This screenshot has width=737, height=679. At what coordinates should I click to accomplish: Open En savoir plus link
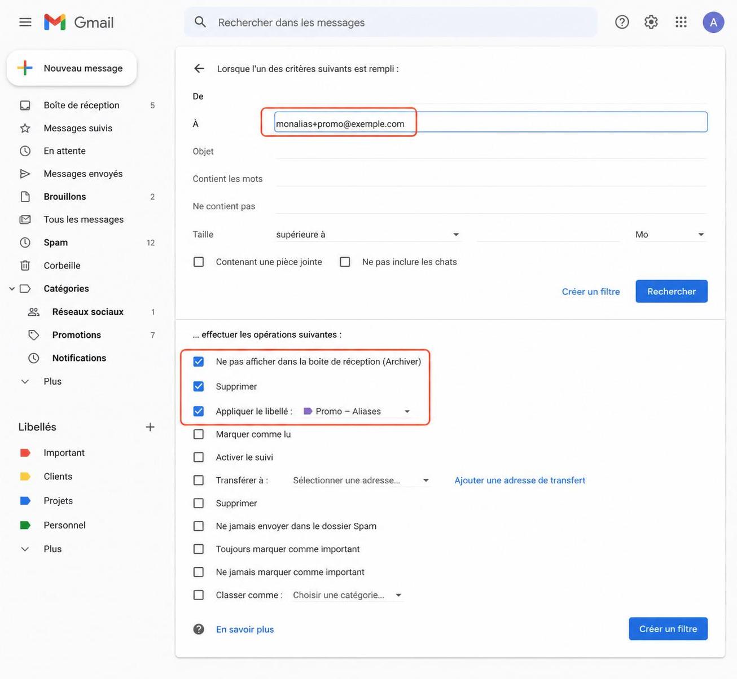coord(245,629)
